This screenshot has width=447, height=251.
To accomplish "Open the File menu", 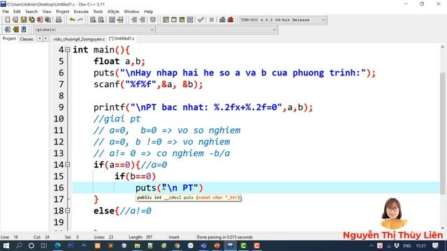I will (x=6, y=11).
